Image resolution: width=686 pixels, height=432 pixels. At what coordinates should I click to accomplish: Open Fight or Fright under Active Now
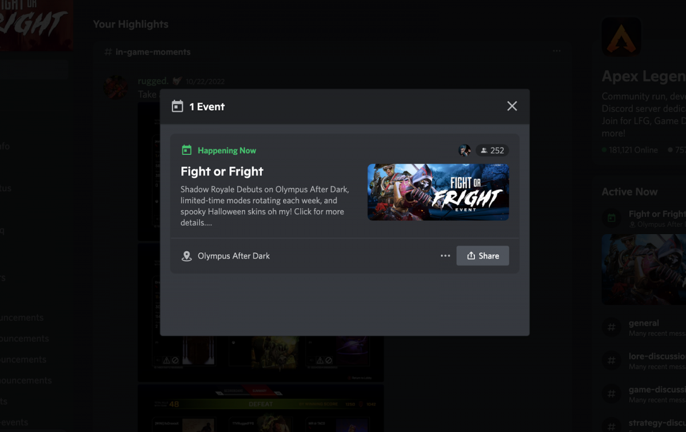(x=657, y=214)
